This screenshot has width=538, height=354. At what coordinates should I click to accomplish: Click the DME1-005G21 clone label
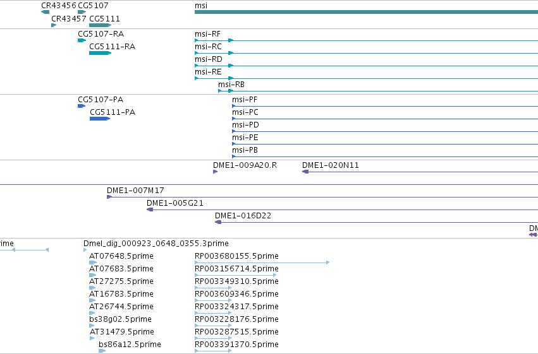pyautogui.click(x=175, y=203)
